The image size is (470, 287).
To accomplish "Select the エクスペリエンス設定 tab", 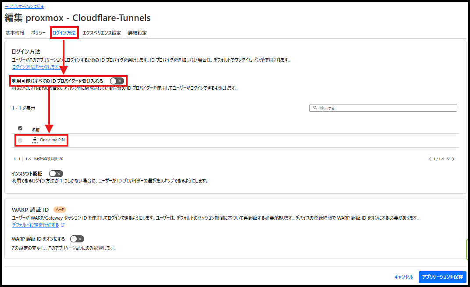I will click(x=101, y=33).
